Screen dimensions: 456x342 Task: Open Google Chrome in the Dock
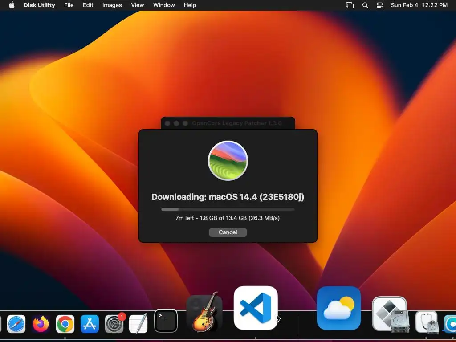click(65, 324)
